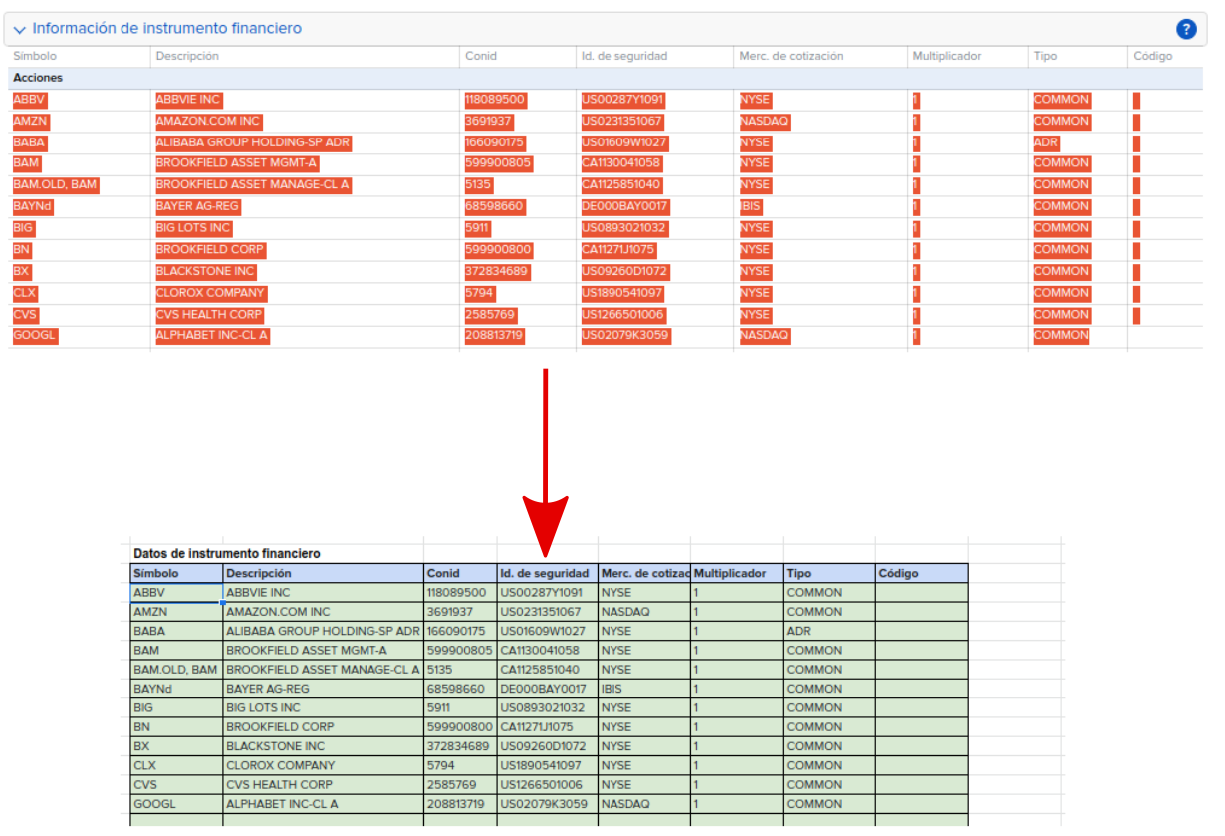Select spreadsheet title cell Datos de instrumento financiero
Image resolution: width=1225 pixels, height=836 pixels.
(x=227, y=553)
